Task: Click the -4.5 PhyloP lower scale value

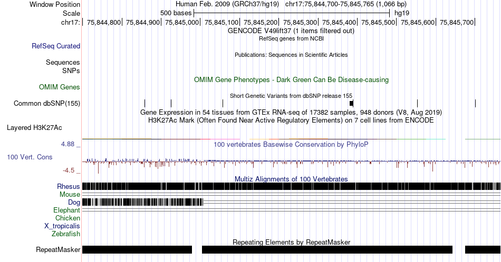Action: [69, 170]
